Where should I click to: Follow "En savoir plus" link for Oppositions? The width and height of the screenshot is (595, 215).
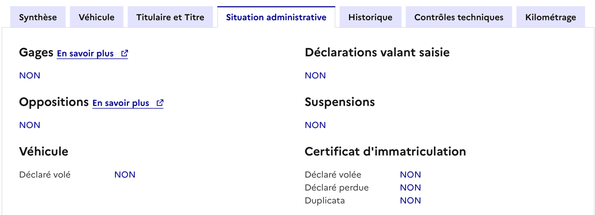pos(120,103)
